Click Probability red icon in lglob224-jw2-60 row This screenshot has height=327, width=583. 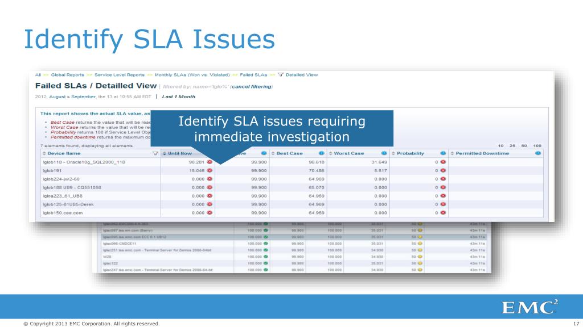(443, 179)
